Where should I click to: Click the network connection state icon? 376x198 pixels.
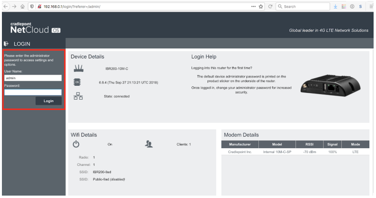(x=76, y=95)
